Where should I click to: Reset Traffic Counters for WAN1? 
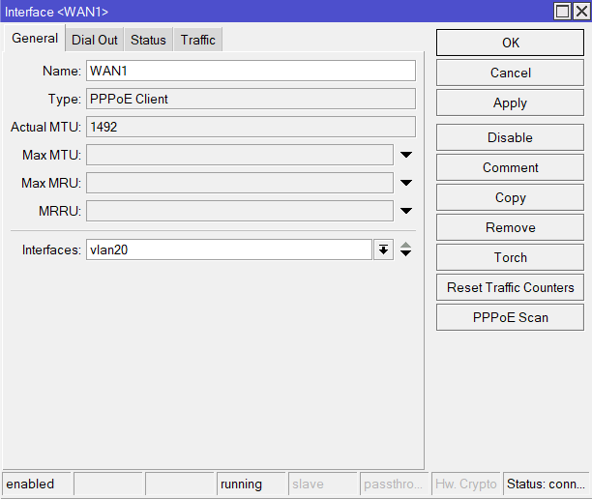click(510, 287)
